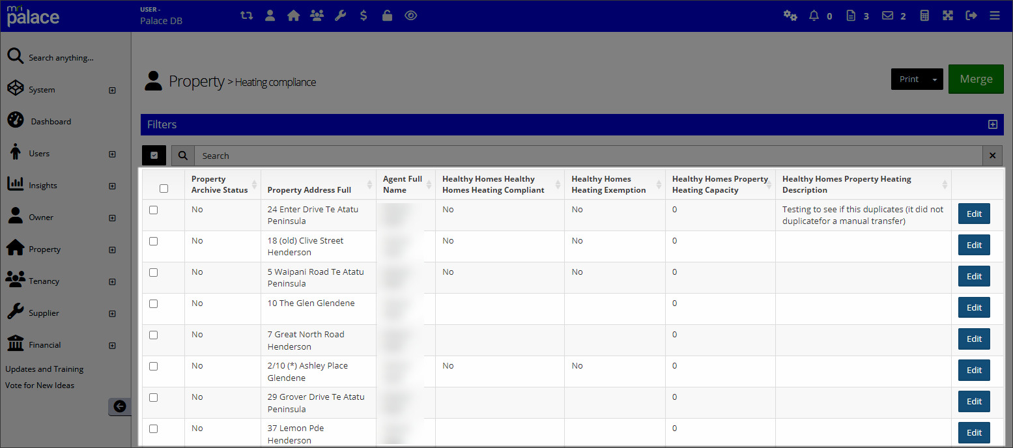Click the mri Palace logo

click(x=33, y=16)
